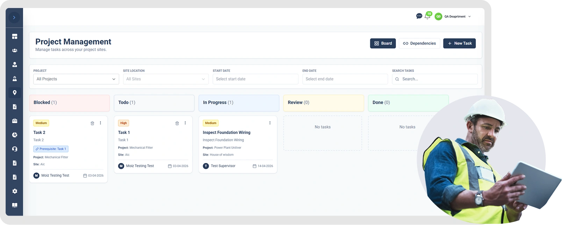Click the Blocked column header
This screenshot has height=225, width=567.
[x=70, y=103]
